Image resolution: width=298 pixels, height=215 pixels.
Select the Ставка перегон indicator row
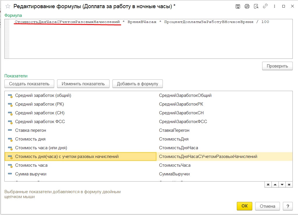pyautogui.click(x=31, y=130)
